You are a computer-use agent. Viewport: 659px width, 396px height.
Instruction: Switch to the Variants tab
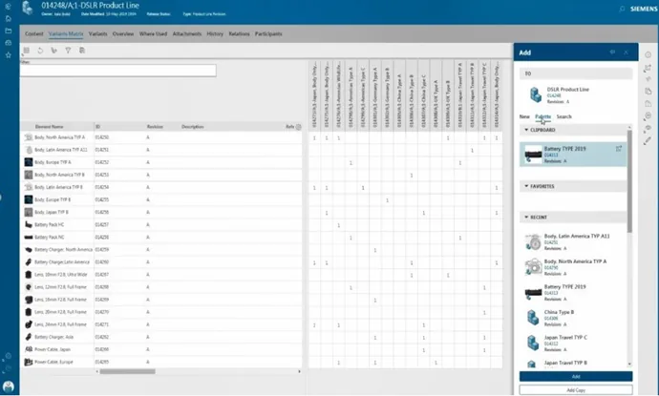tap(98, 34)
